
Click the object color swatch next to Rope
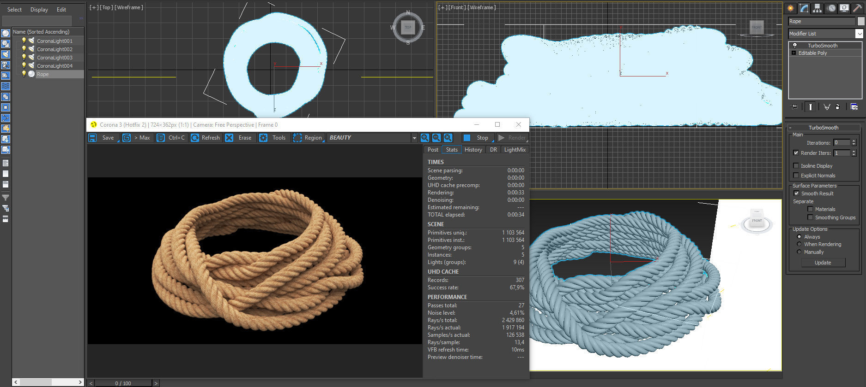[861, 21]
